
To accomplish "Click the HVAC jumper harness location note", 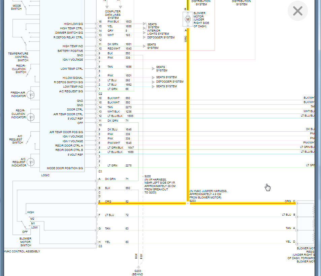I will point(208,194).
